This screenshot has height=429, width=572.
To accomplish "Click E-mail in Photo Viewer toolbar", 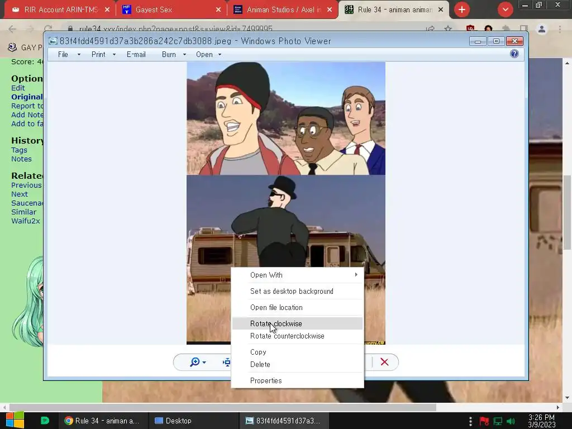I will click(136, 54).
